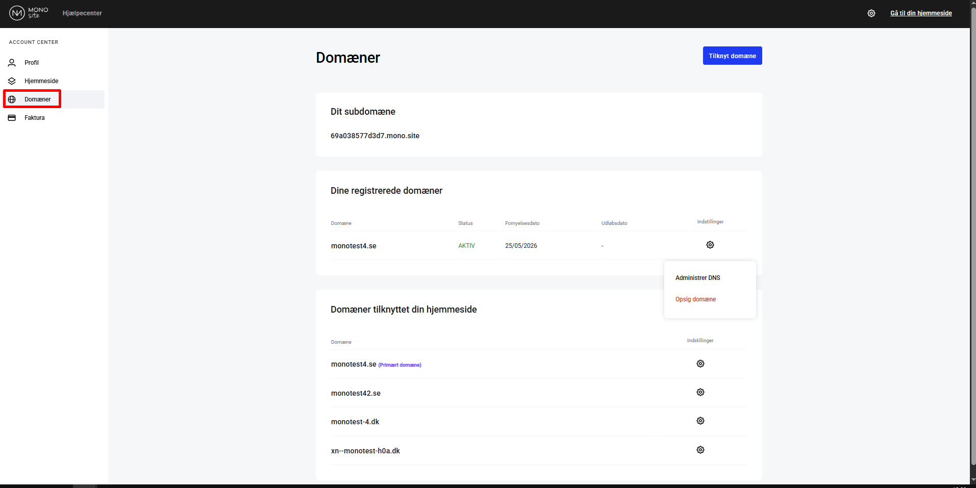Click the Domæner globe icon in sidebar

pos(12,99)
